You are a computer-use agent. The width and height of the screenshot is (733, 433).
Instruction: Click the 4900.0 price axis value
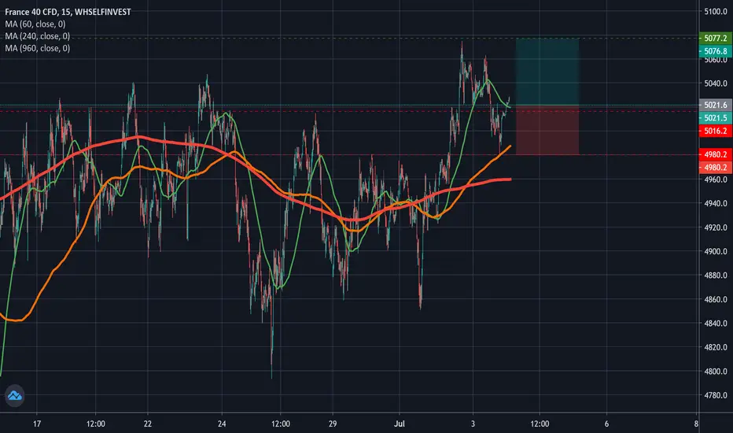tap(716, 251)
